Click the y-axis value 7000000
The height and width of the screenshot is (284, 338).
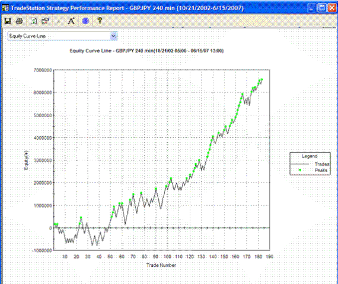(x=43, y=70)
